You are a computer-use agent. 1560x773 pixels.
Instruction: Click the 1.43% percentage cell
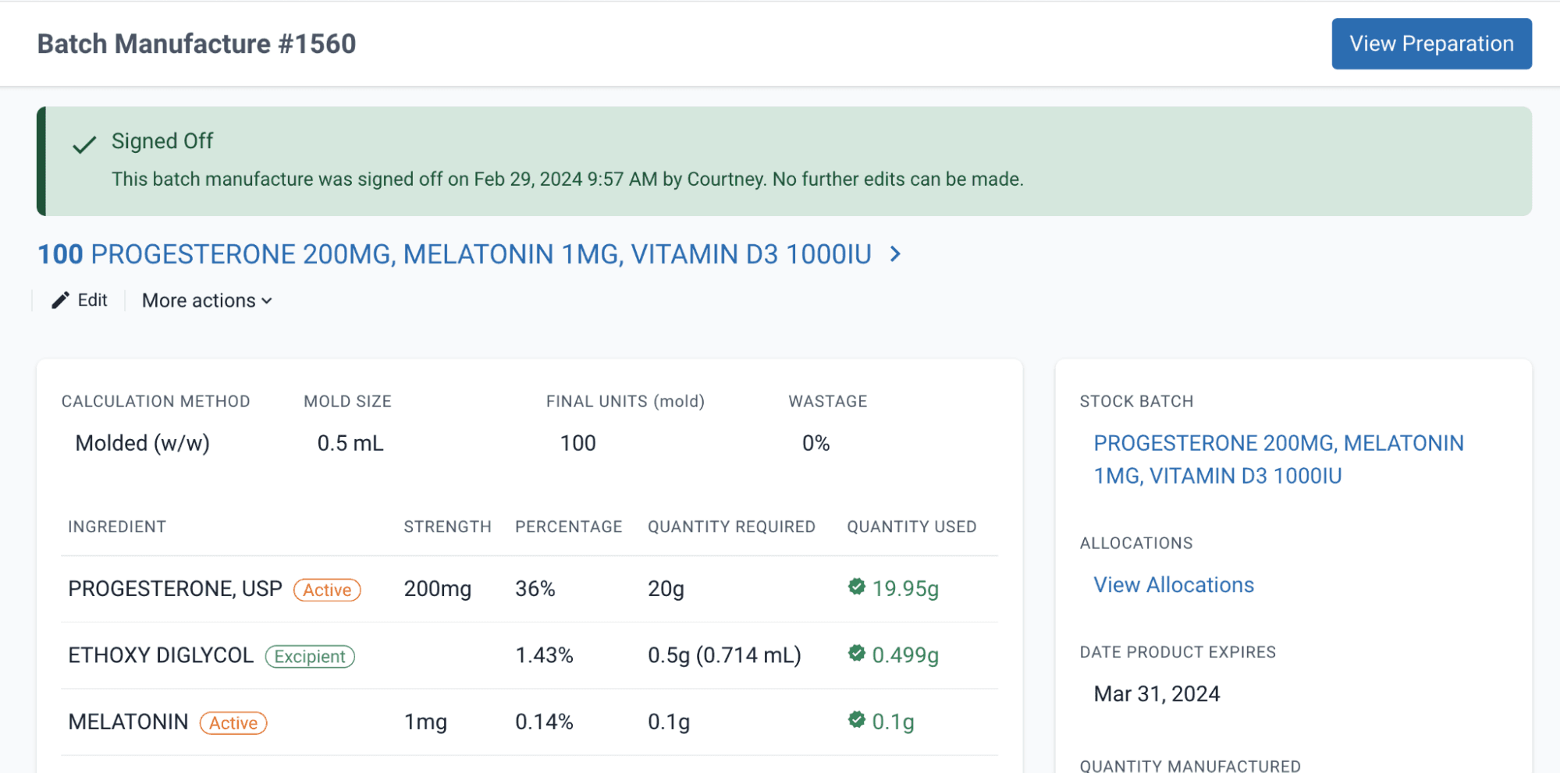point(544,655)
